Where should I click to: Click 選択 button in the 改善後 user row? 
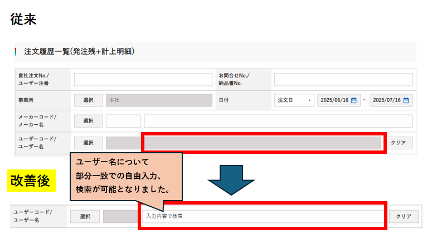(85, 217)
